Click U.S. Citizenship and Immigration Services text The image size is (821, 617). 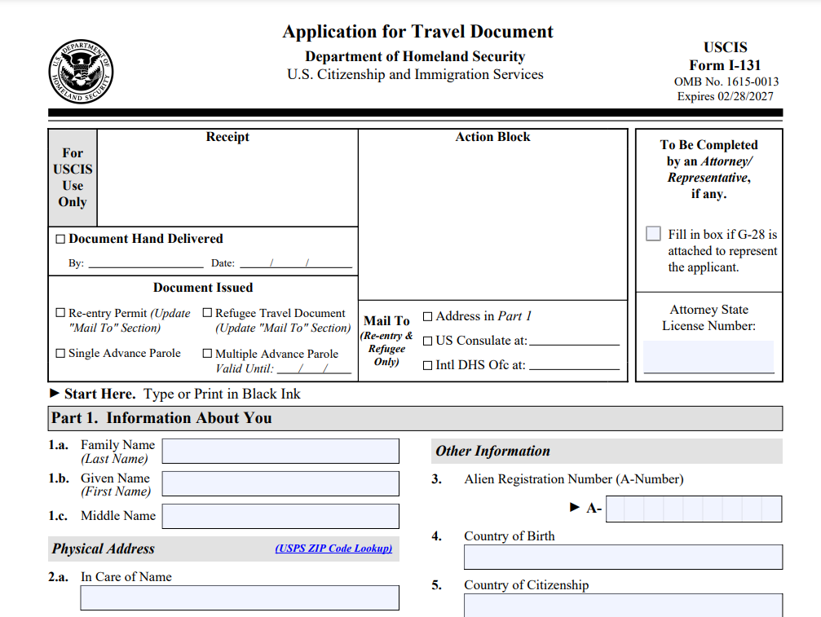(x=415, y=75)
